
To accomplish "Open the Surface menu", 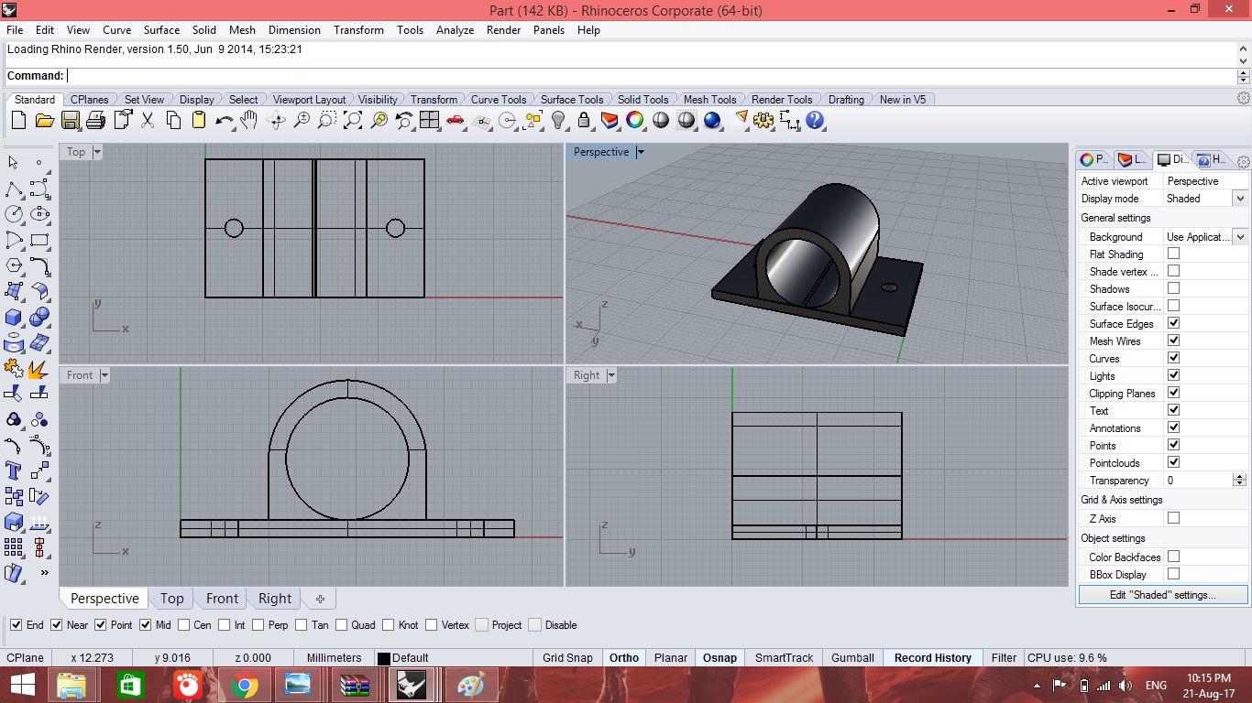I will (161, 30).
